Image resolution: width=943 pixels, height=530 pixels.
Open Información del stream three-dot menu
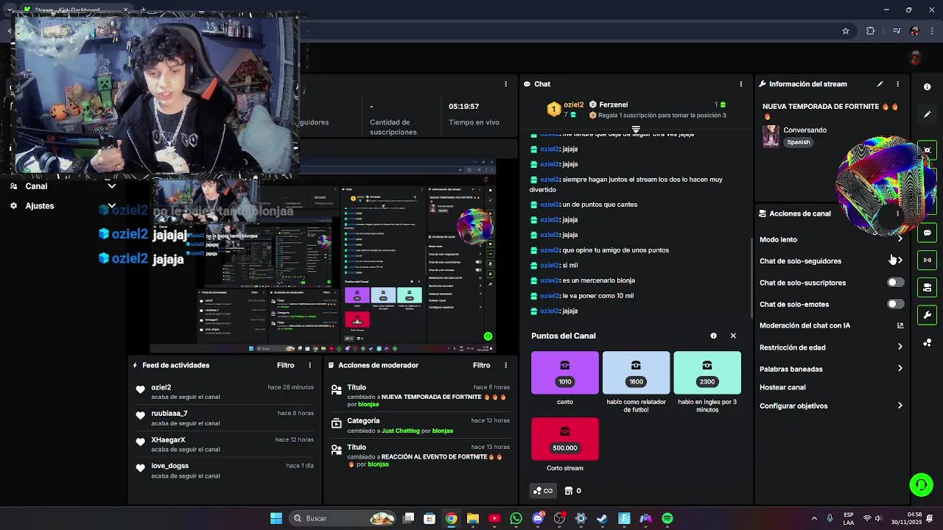tap(897, 84)
